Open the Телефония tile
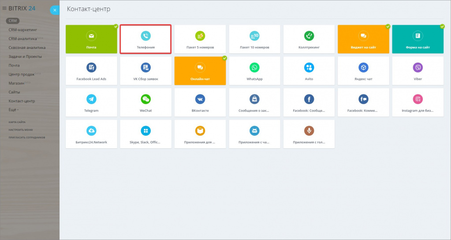Viewport: 451px width, 240px height. click(x=145, y=39)
